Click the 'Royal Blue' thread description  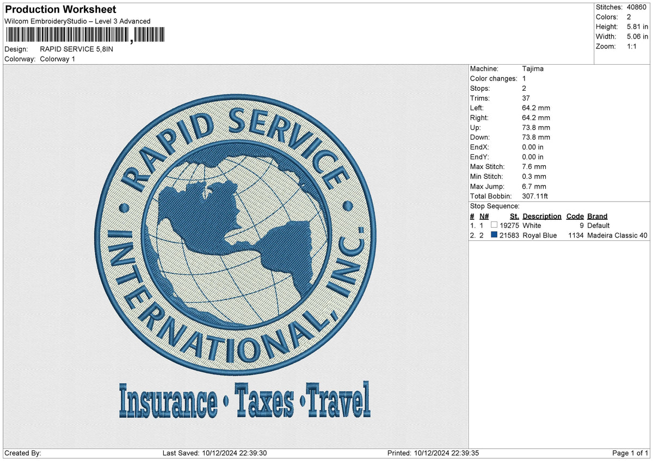539,235
